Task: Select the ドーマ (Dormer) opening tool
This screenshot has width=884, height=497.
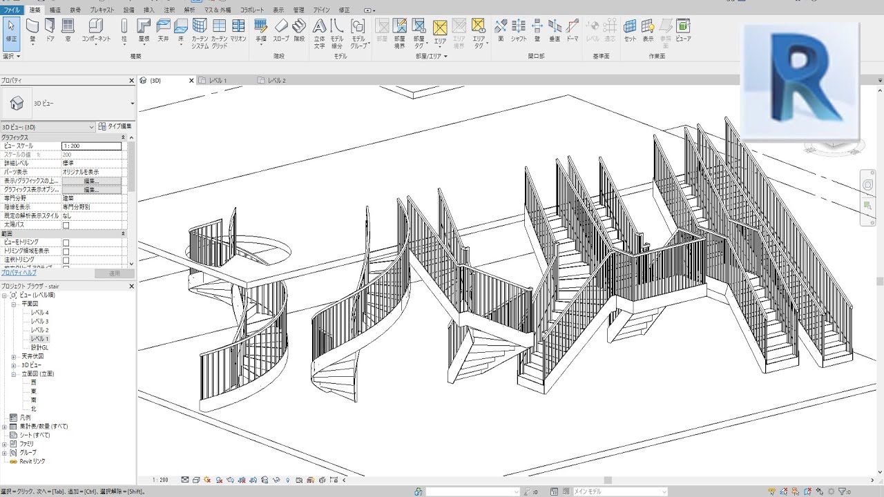Action: tap(573, 31)
